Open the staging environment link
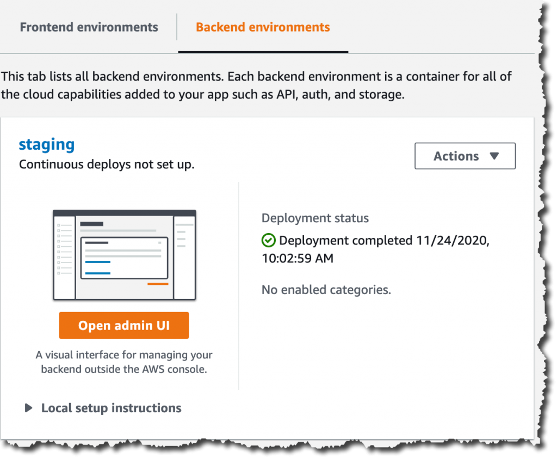The image size is (557, 458). (47, 145)
